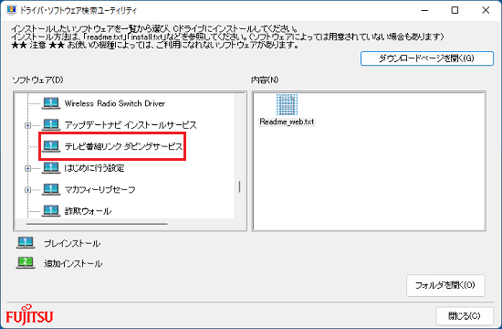Click the ソフトウェア(D) label
This screenshot has width=502, height=329.
(37, 80)
